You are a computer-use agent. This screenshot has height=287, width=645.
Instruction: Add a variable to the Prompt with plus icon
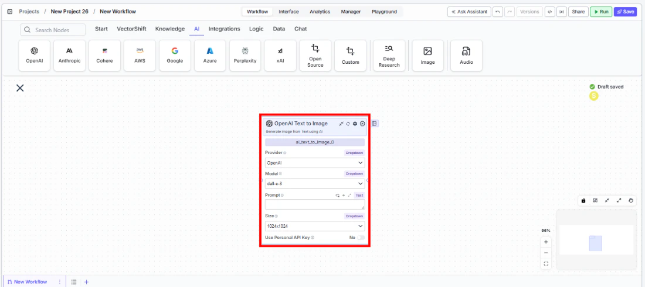point(344,195)
